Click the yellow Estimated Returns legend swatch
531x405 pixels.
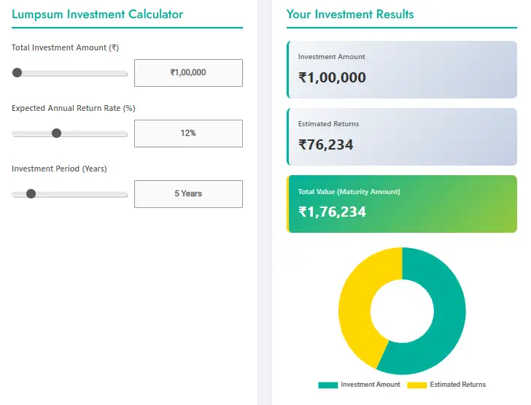pos(416,385)
